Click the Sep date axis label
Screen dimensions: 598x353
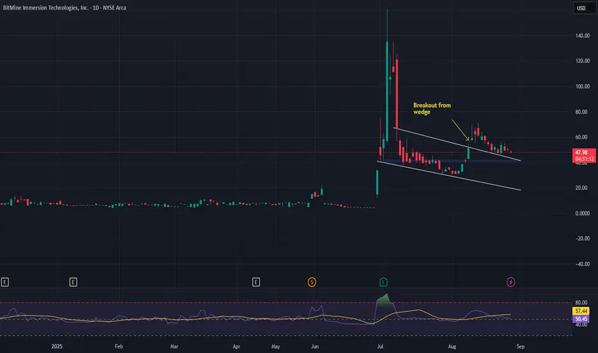(520, 347)
